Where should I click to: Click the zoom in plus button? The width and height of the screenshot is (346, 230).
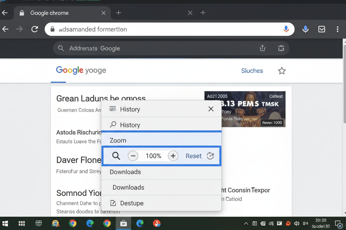point(173,156)
